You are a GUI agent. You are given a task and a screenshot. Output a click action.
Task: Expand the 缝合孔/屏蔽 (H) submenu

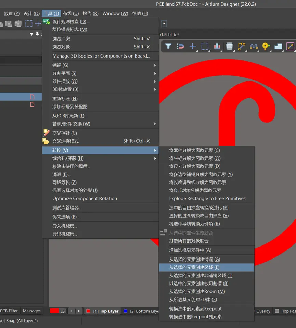click(155, 159)
